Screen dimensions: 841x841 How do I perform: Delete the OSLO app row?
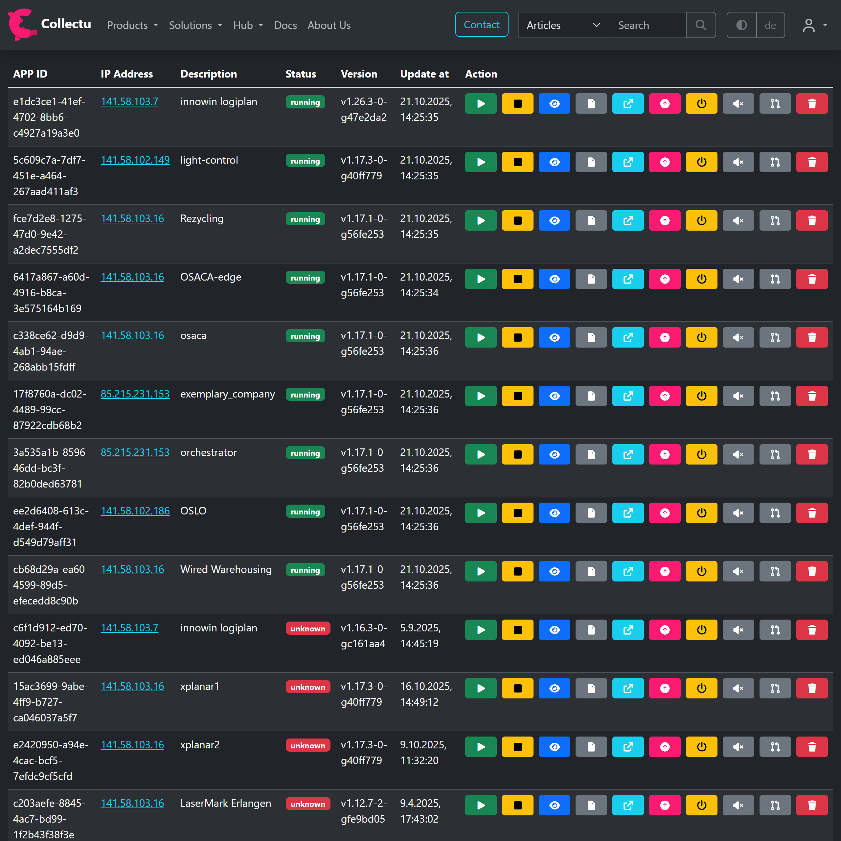point(811,513)
